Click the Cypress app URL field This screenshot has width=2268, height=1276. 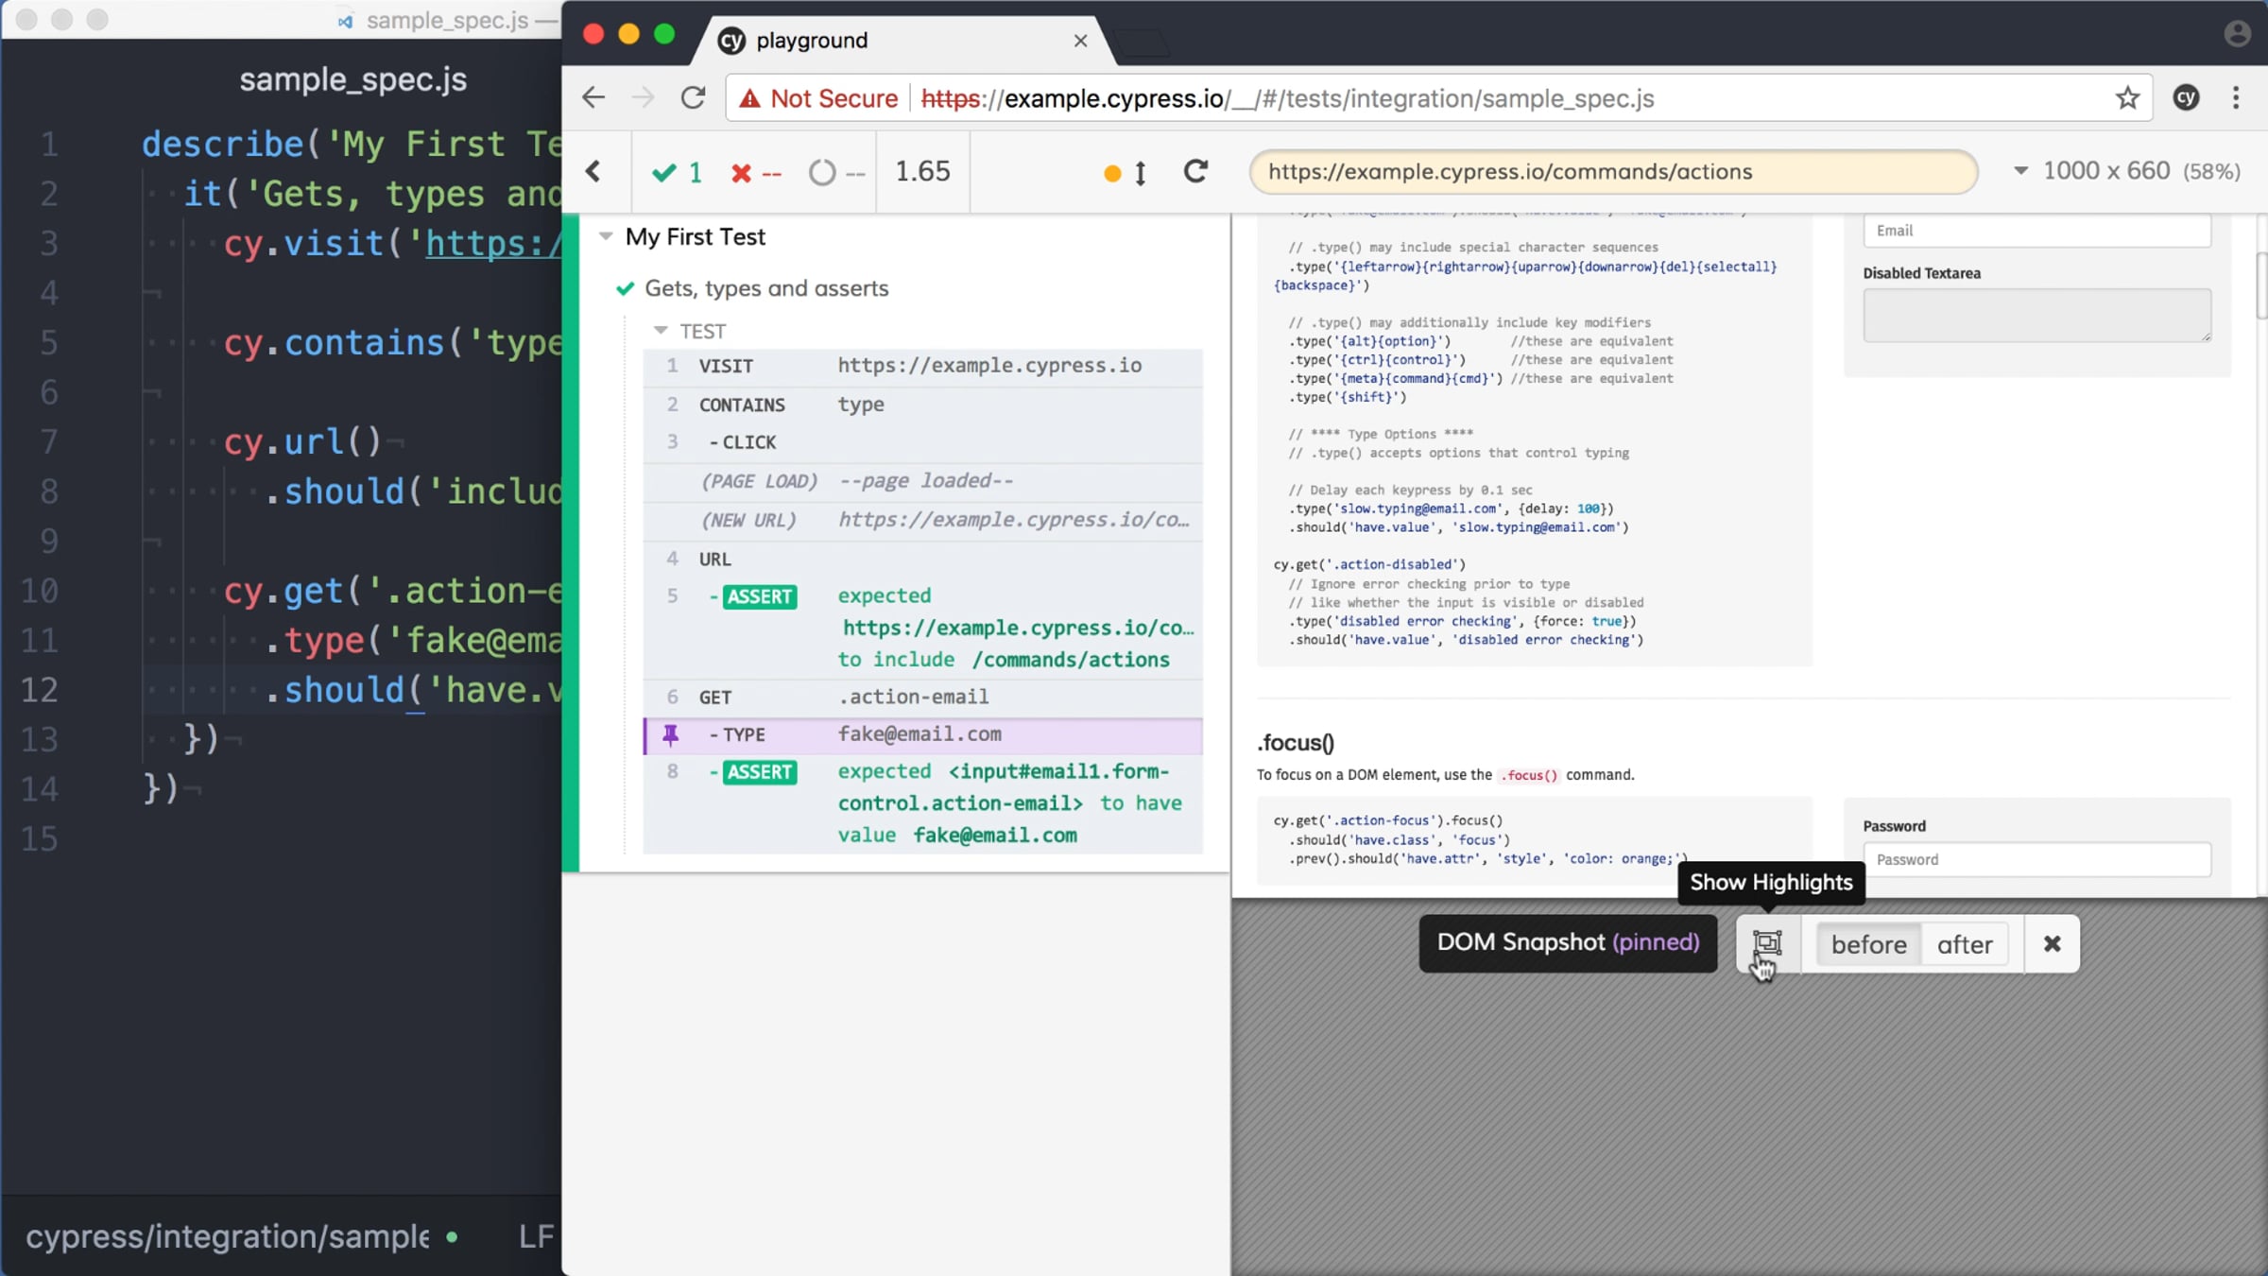(1613, 171)
